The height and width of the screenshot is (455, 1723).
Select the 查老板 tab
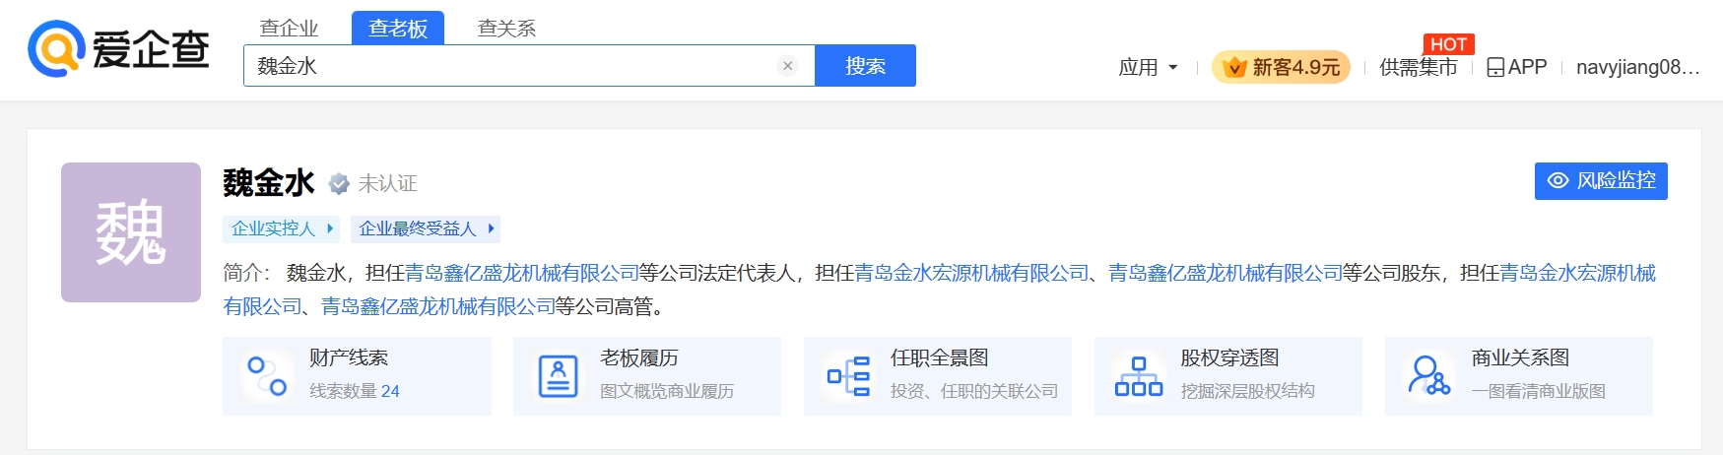pyautogui.click(x=398, y=29)
